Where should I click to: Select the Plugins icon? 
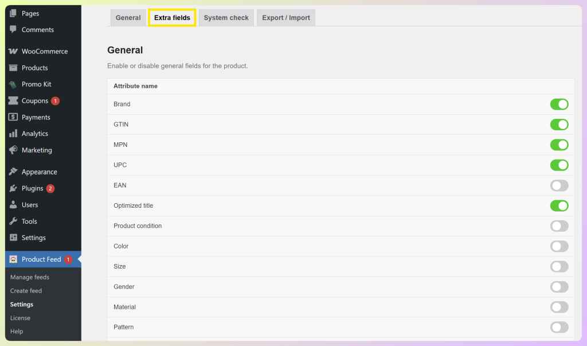tap(13, 188)
